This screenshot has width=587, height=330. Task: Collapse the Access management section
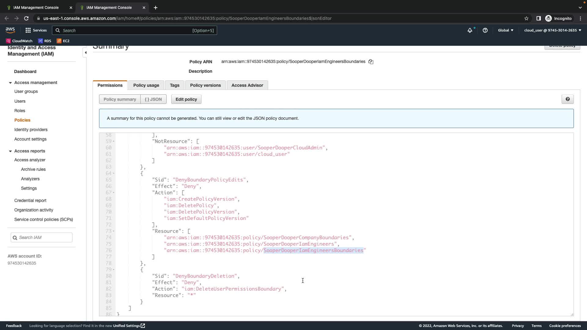[x=10, y=83]
